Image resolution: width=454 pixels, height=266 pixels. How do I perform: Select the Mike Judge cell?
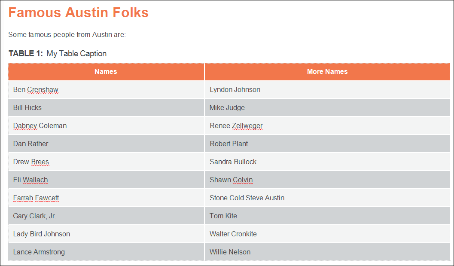click(x=327, y=107)
